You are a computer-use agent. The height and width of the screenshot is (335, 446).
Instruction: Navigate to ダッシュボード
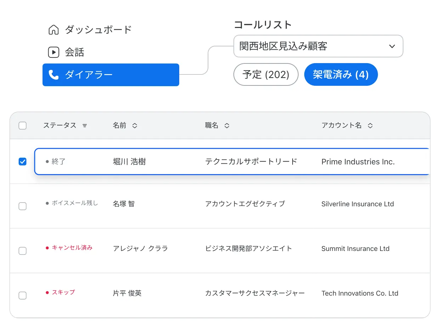[x=98, y=30]
